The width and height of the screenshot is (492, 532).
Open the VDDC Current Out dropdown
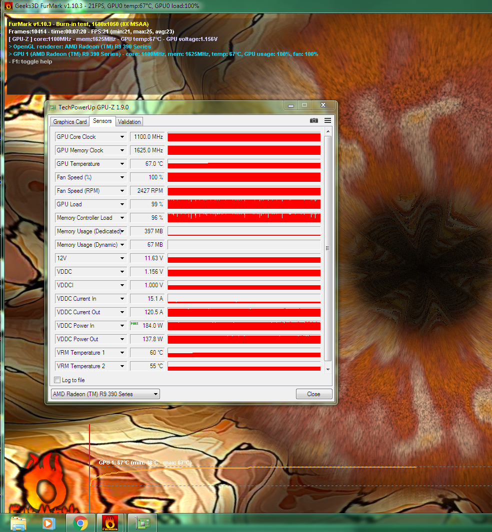pos(122,312)
